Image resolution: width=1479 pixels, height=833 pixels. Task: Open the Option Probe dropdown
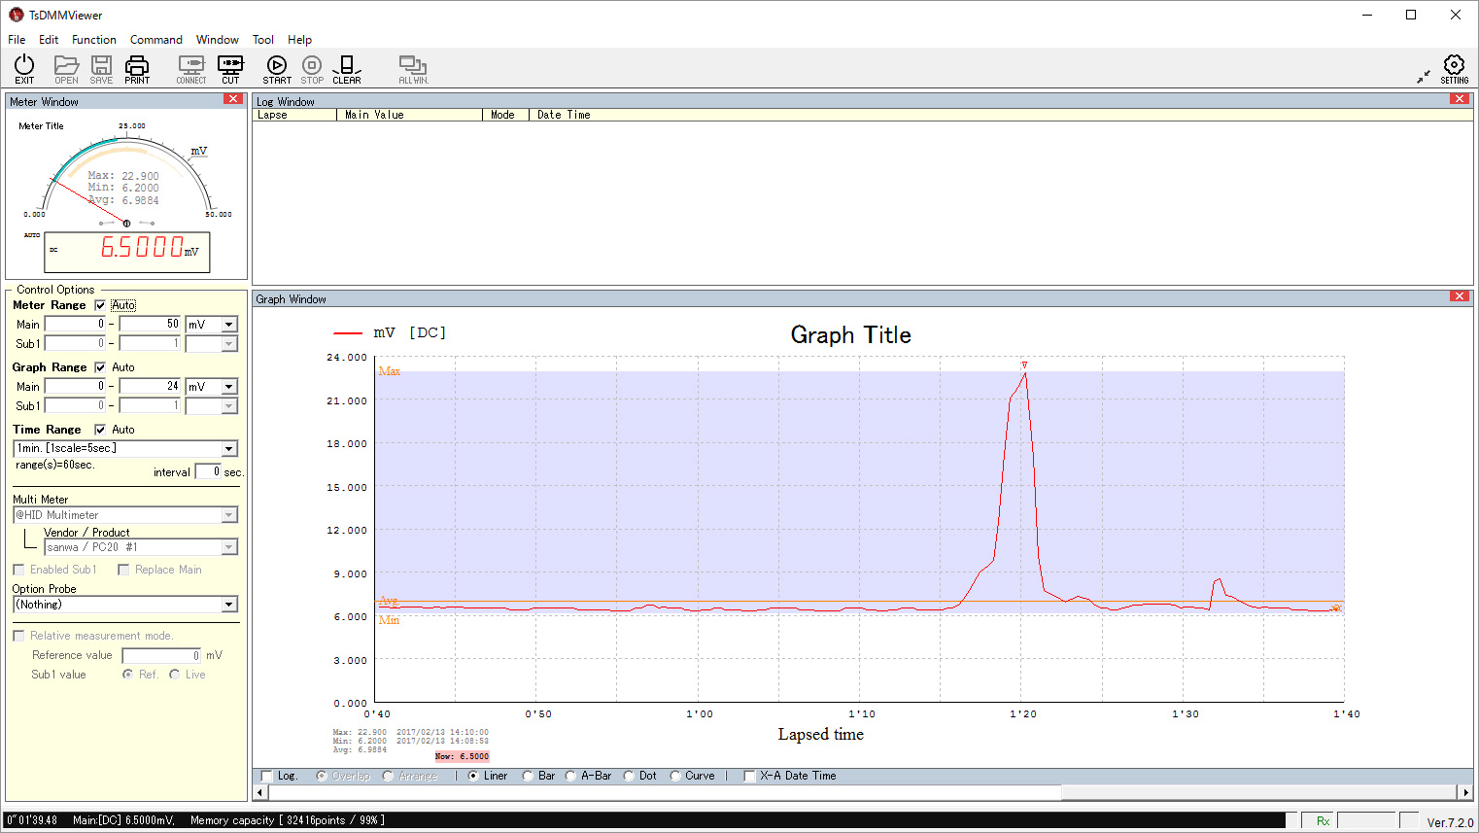point(229,605)
